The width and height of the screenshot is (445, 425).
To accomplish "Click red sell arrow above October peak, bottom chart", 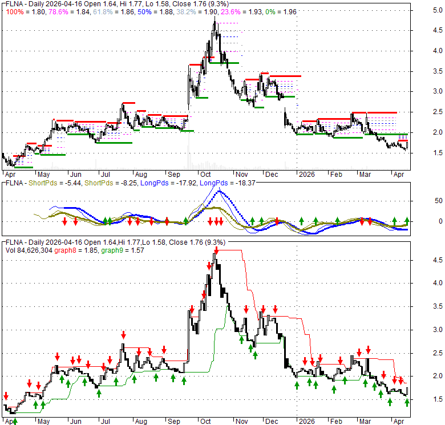I will point(217,250).
